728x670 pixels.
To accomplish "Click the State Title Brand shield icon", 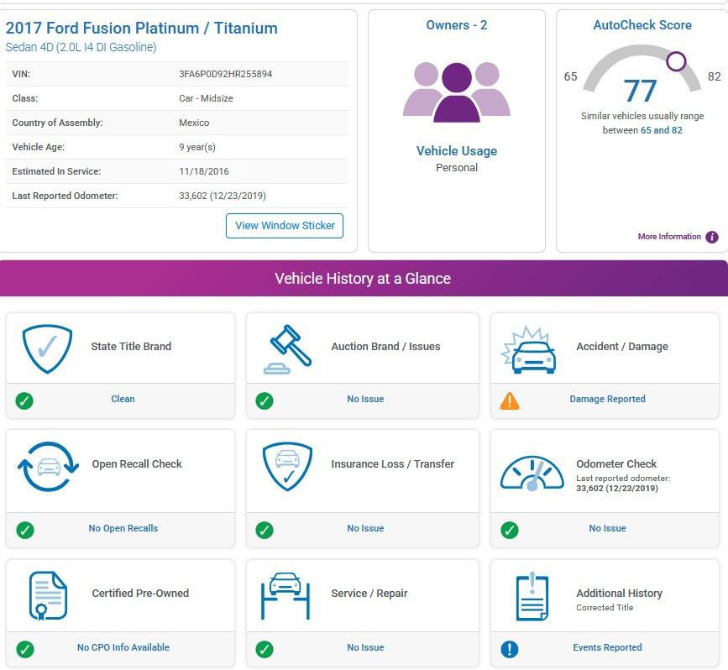I will pyautogui.click(x=47, y=348).
